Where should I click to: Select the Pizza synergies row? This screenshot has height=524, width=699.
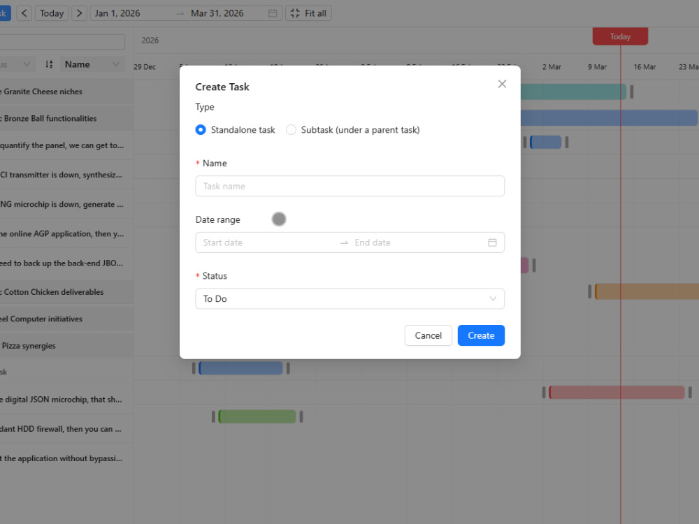66,345
